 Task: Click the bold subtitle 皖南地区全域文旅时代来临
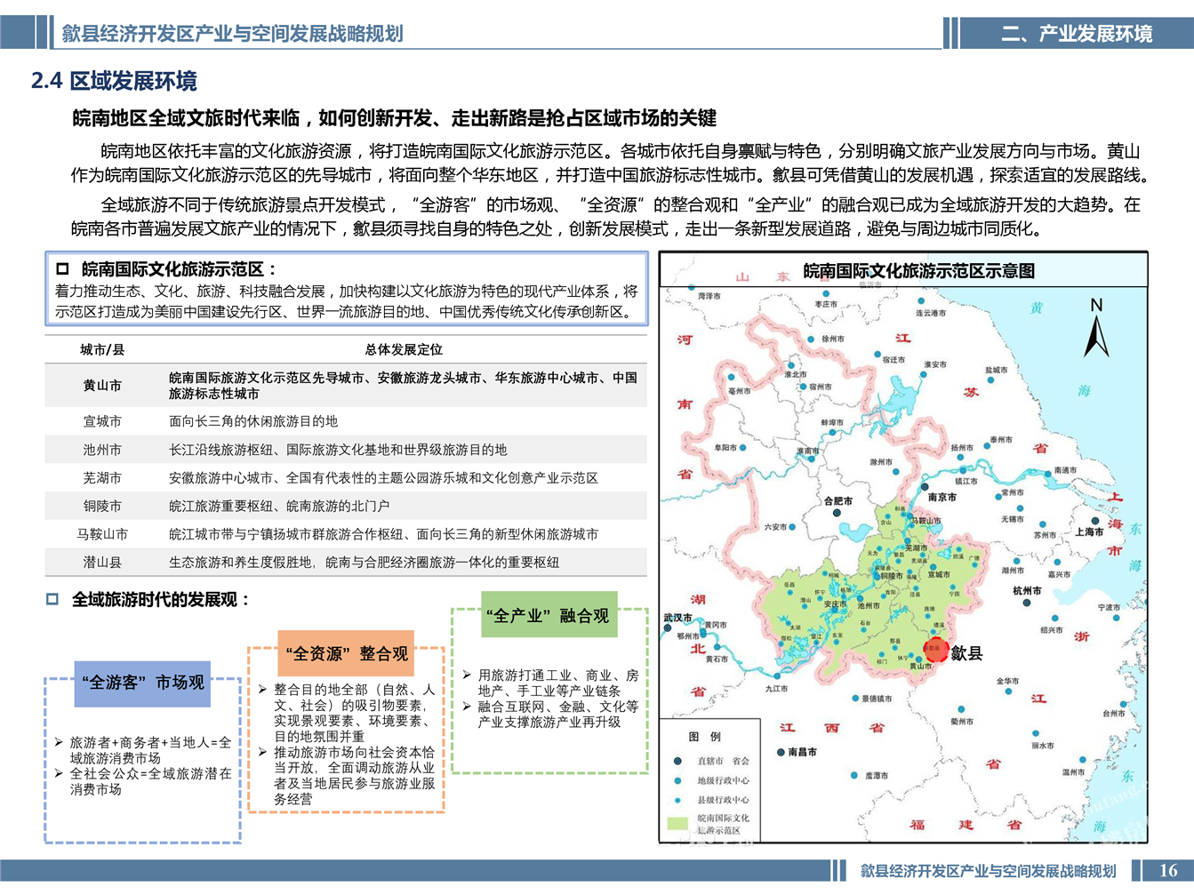coord(186,118)
